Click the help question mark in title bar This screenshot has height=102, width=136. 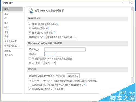pyautogui.click(x=123, y=2)
